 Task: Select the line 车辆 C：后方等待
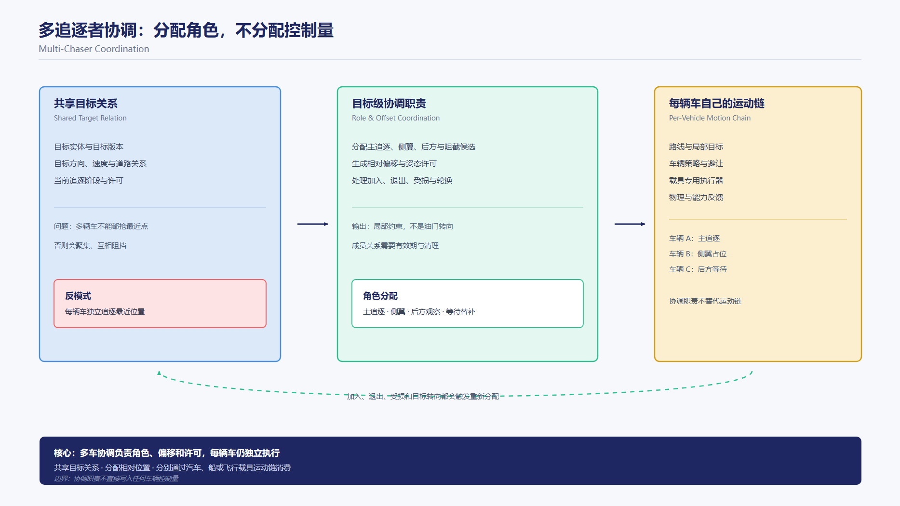pyautogui.click(x=698, y=269)
